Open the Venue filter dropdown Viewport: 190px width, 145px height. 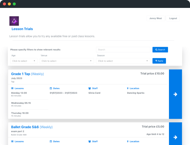click(67, 61)
